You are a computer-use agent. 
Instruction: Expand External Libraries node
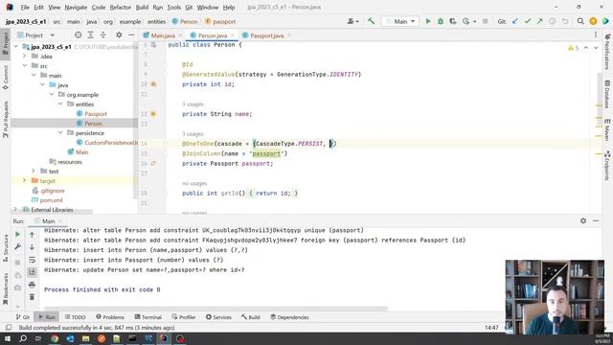click(16, 210)
